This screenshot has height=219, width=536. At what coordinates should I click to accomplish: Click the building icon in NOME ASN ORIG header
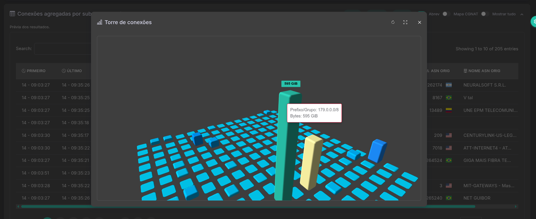coord(465,71)
